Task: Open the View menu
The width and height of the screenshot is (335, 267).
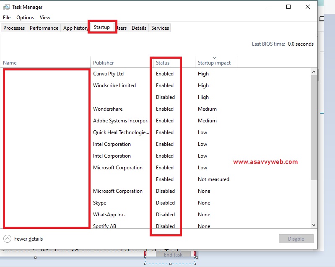Action: (x=45, y=18)
